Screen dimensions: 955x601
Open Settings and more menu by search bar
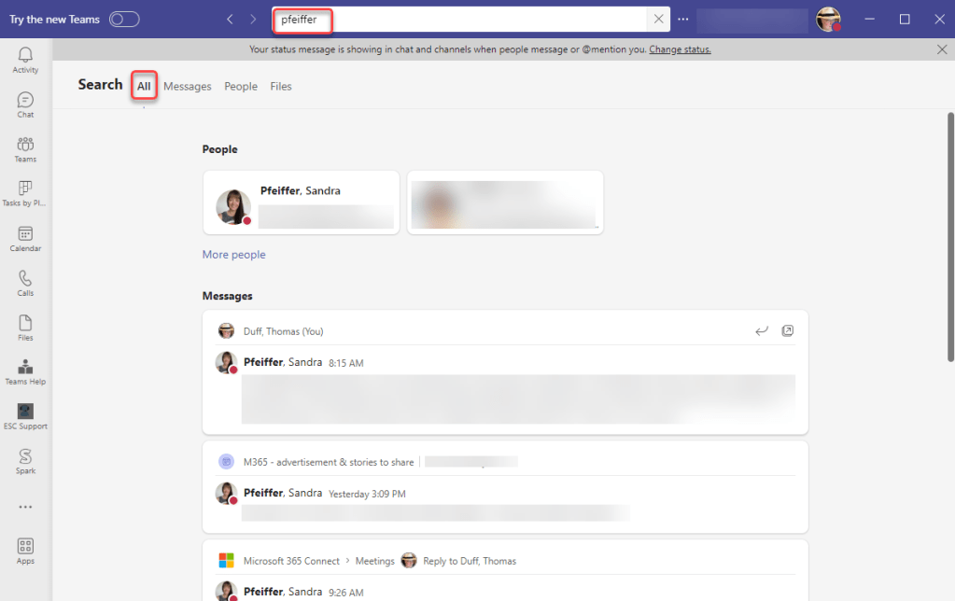(x=683, y=20)
